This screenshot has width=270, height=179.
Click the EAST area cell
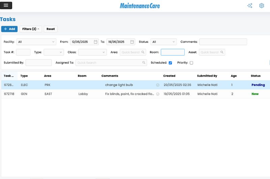(x=48, y=94)
